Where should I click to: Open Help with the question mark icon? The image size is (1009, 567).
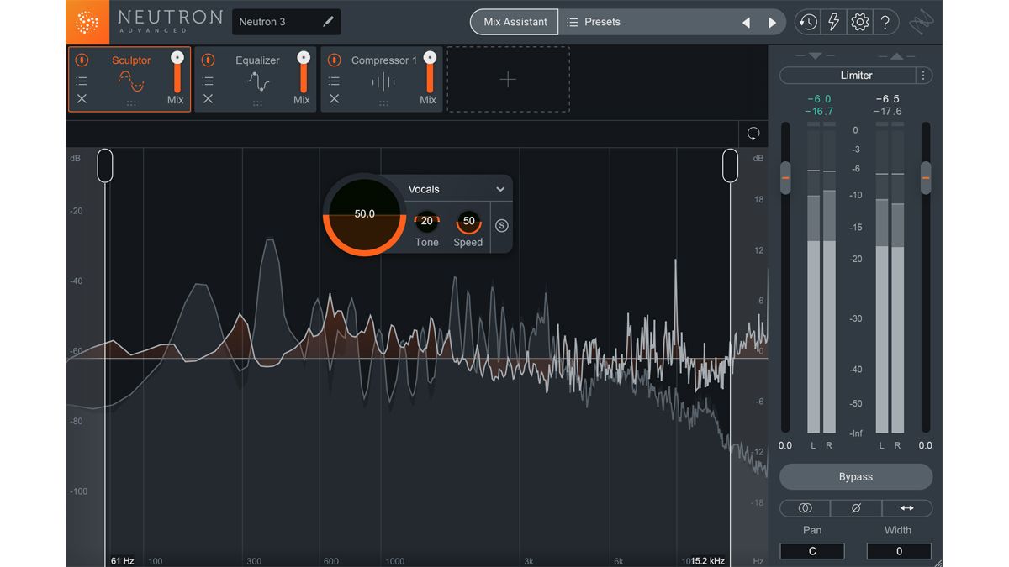click(x=886, y=22)
